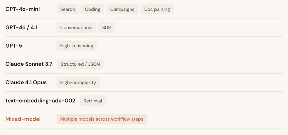Click the Campaigns tag
288x135 pixels.
click(122, 9)
